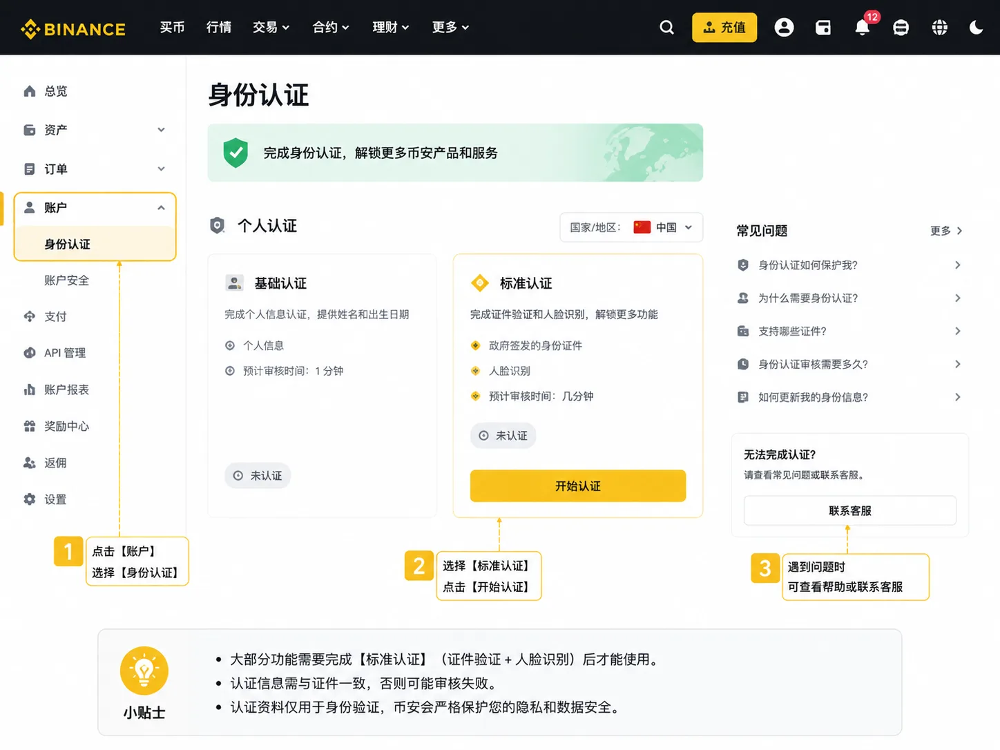Open 支持哪些证件 question
Screen dimensions: 1000x750
click(x=850, y=331)
